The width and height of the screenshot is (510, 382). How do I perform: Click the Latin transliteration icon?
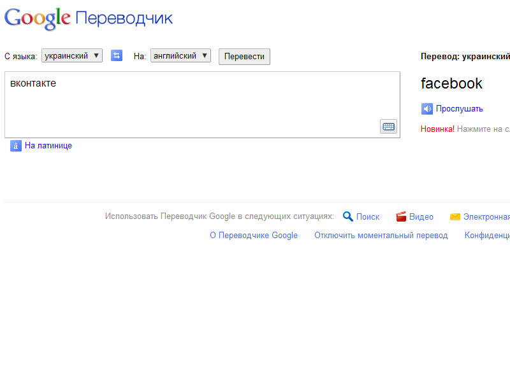15,146
